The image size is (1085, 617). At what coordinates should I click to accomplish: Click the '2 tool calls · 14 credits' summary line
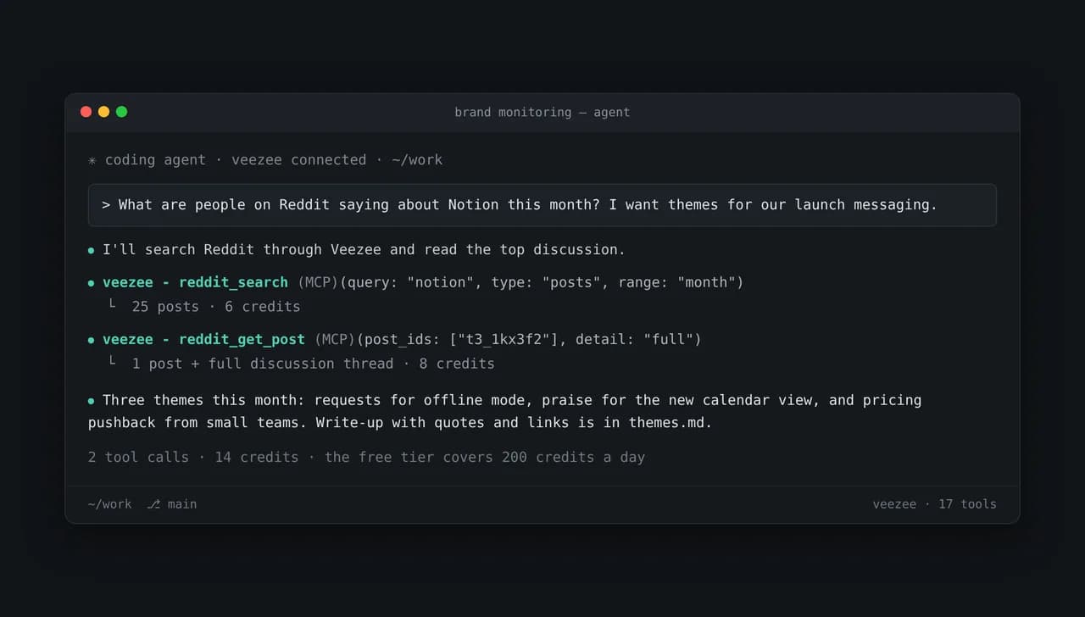coord(366,457)
